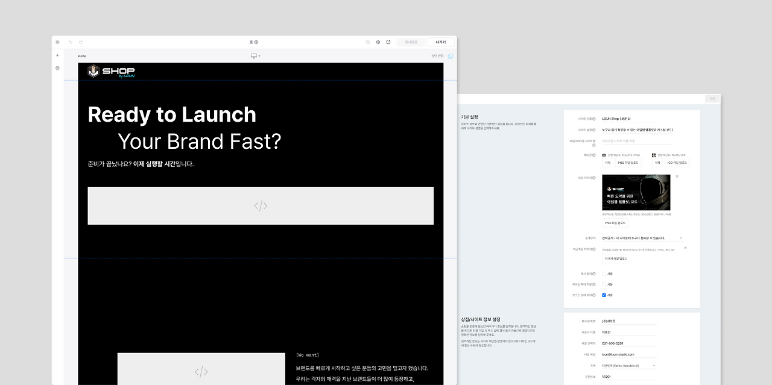The height and width of the screenshot is (385, 772).
Task: Open the 지역 country dropdown
Action: [x=629, y=366]
